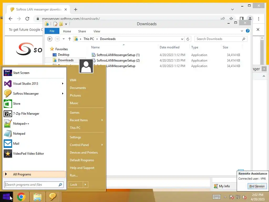The height and width of the screenshot is (202, 269).
Task: Open recent locations dropdown in Explorer
Action: 64,39
